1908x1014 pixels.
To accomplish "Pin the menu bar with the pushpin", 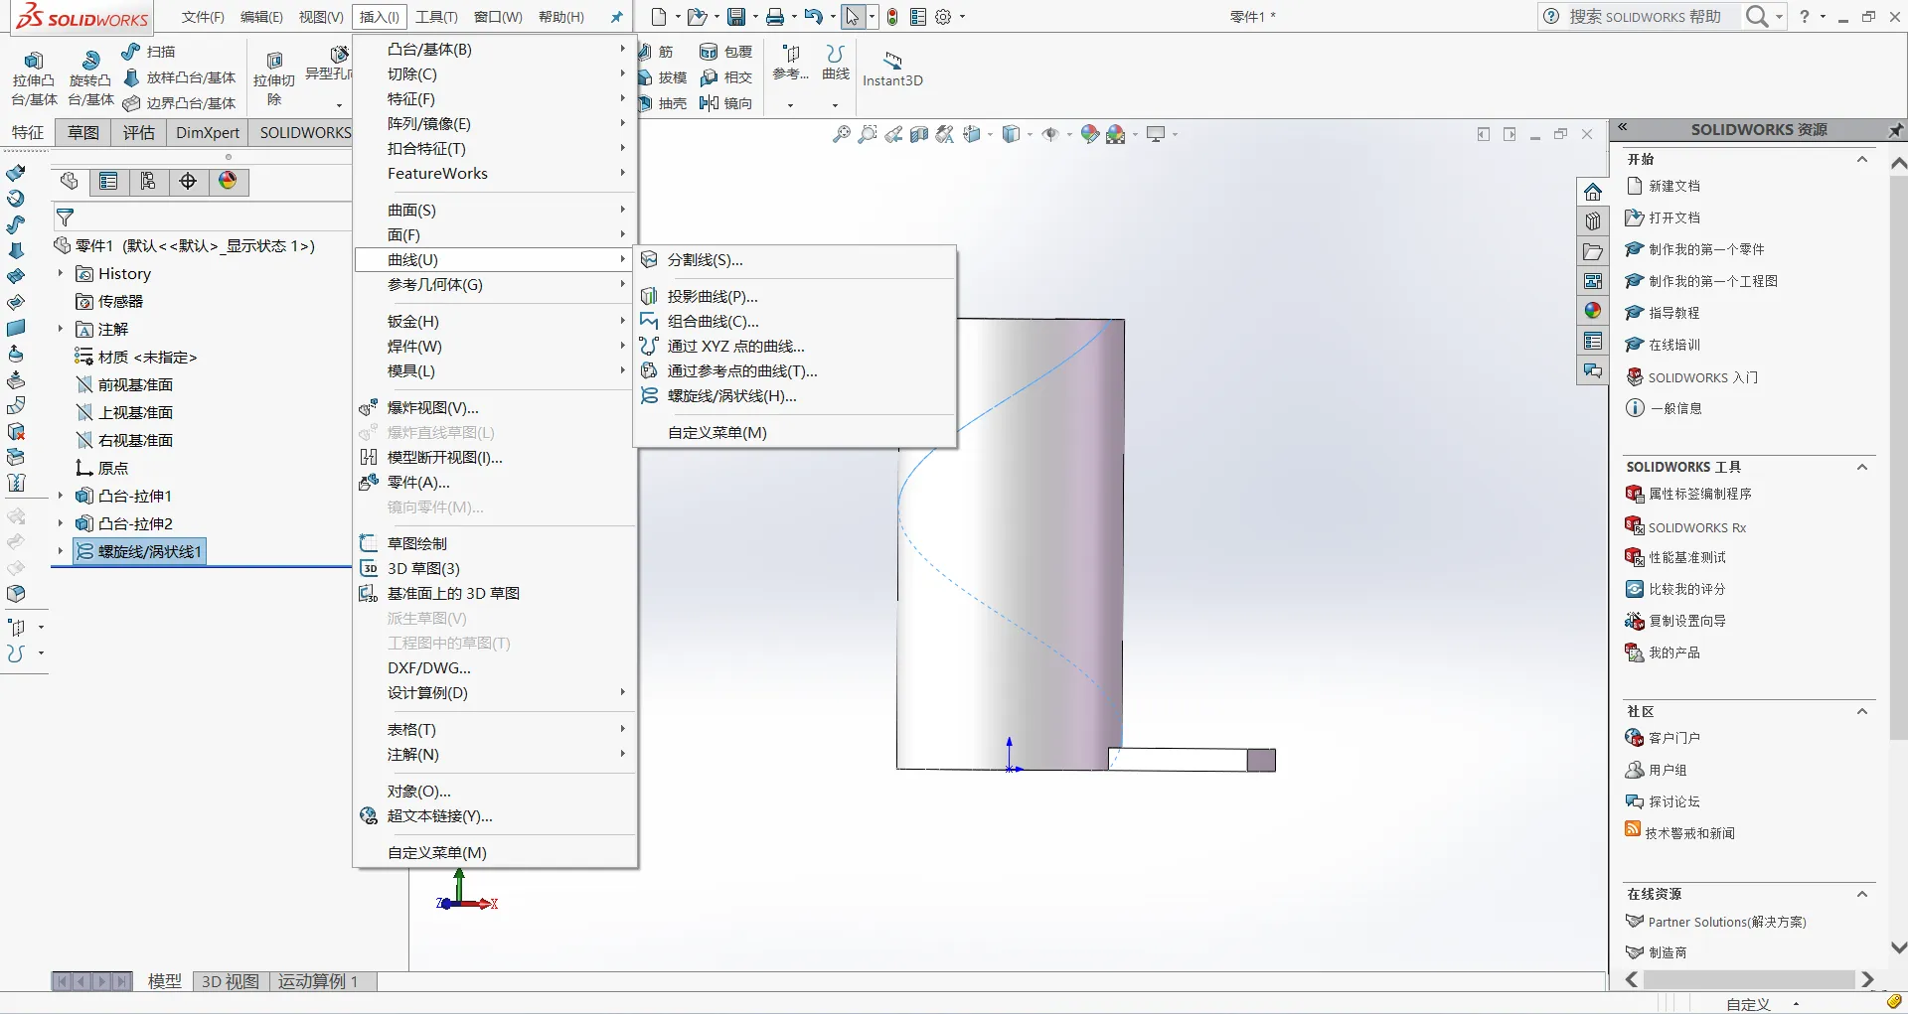I will coord(616,17).
